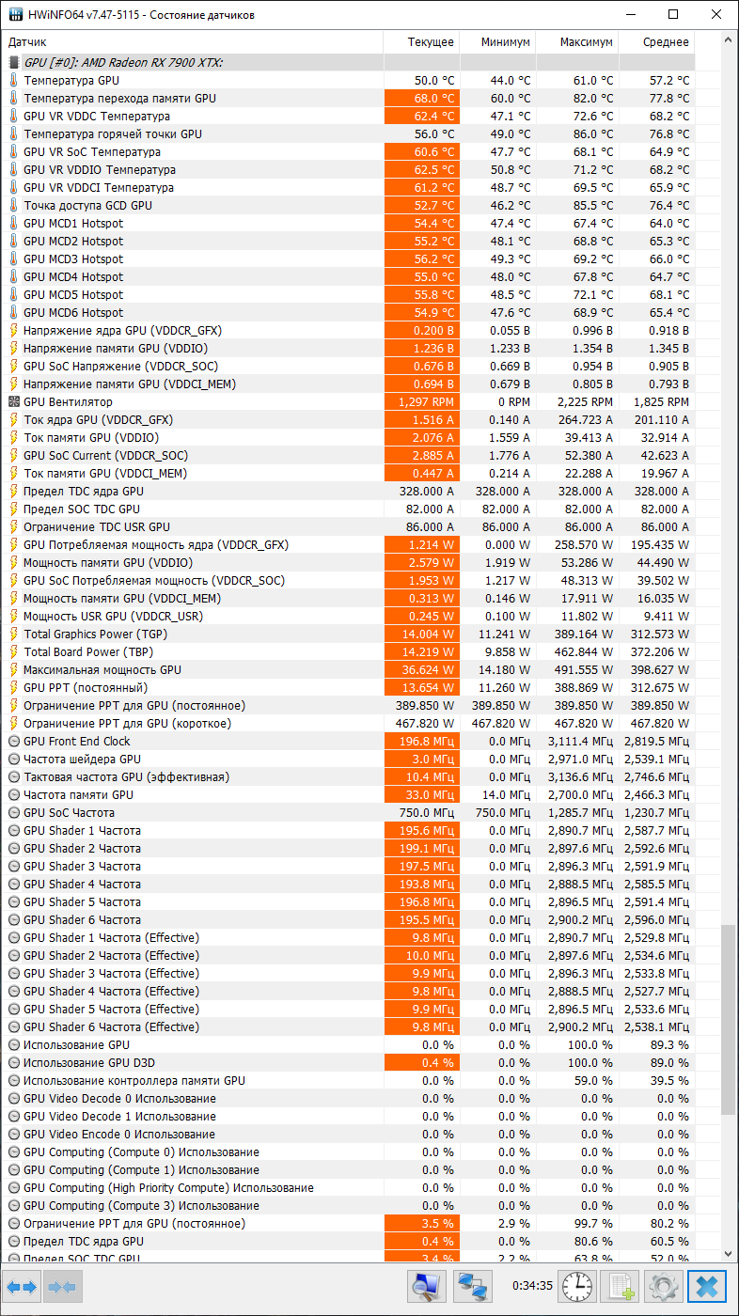Click clock icon beside GPU Front End Clock
739x1316 pixels.
14,742
